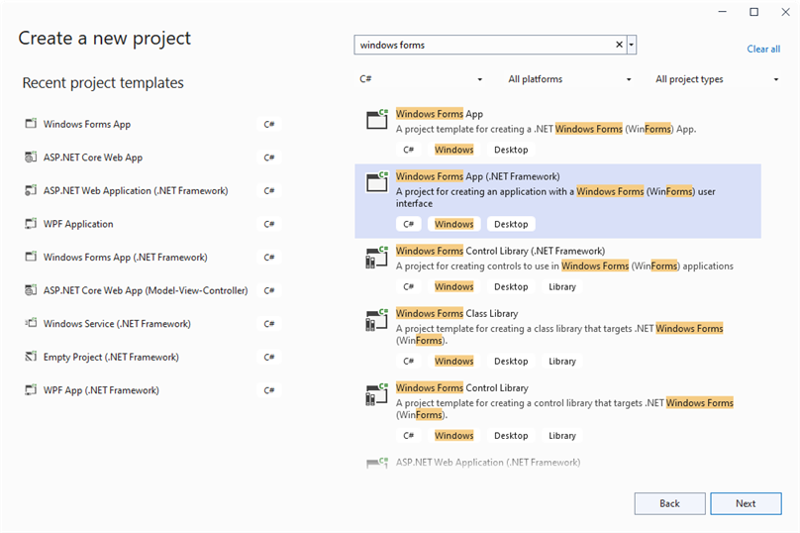The height and width of the screenshot is (533, 800).
Task: Click the WPF App (.NET Framework) icon
Action: point(31,390)
